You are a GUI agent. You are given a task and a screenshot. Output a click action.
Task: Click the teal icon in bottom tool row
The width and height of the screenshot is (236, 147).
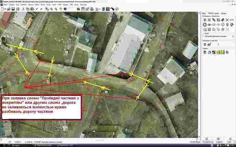pyautogui.click(x=209, y=52)
